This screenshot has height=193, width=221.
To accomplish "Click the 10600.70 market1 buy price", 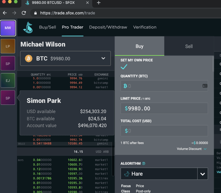I will click(75, 164).
